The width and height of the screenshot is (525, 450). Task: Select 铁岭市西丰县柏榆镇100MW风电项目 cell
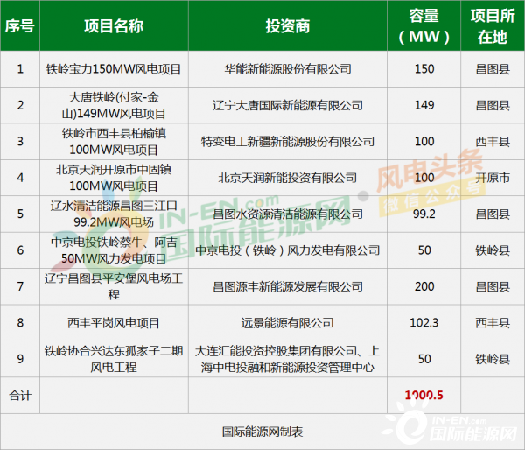coord(114,142)
